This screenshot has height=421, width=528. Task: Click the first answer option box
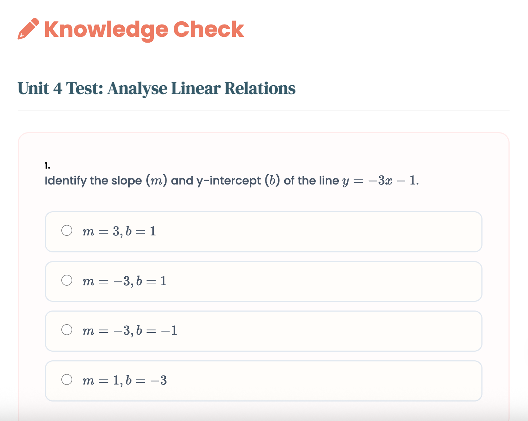(x=264, y=231)
